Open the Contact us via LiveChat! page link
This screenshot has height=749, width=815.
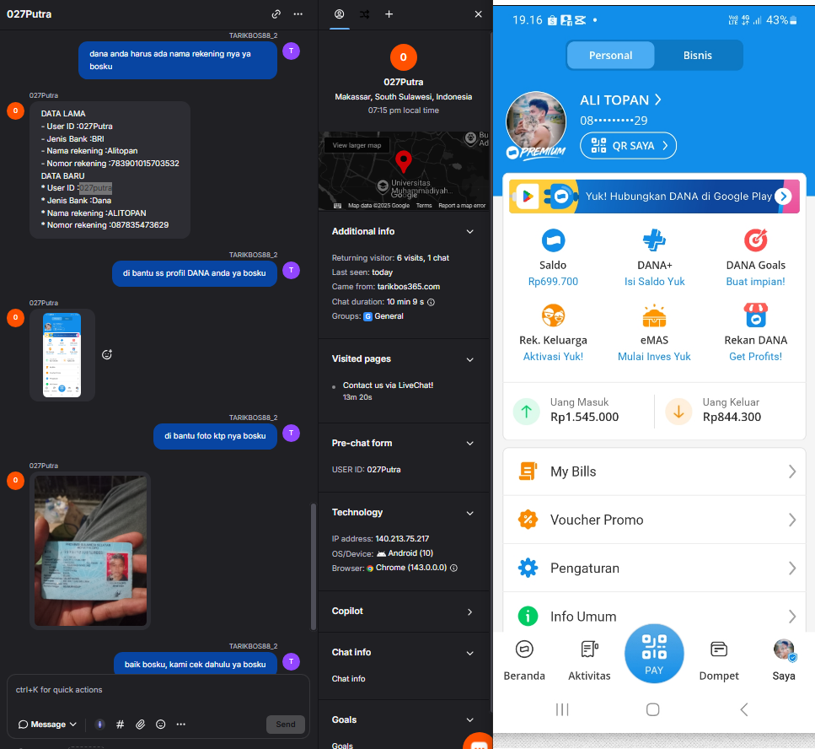tap(388, 385)
